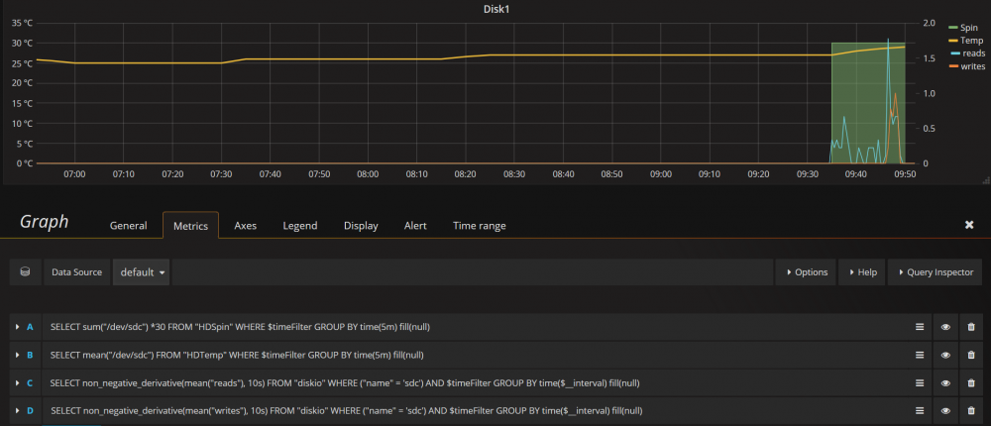Open the Axes tab

click(x=245, y=226)
